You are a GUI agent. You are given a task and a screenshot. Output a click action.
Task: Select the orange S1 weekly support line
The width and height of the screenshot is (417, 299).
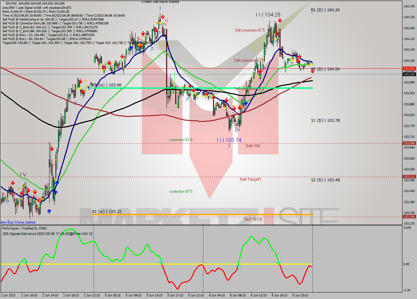click(x=202, y=214)
